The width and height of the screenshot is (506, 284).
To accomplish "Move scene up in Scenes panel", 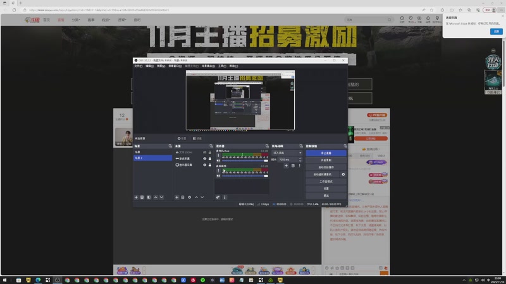I will tap(156, 197).
